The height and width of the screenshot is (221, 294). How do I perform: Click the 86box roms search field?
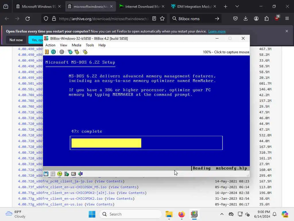point(195,19)
